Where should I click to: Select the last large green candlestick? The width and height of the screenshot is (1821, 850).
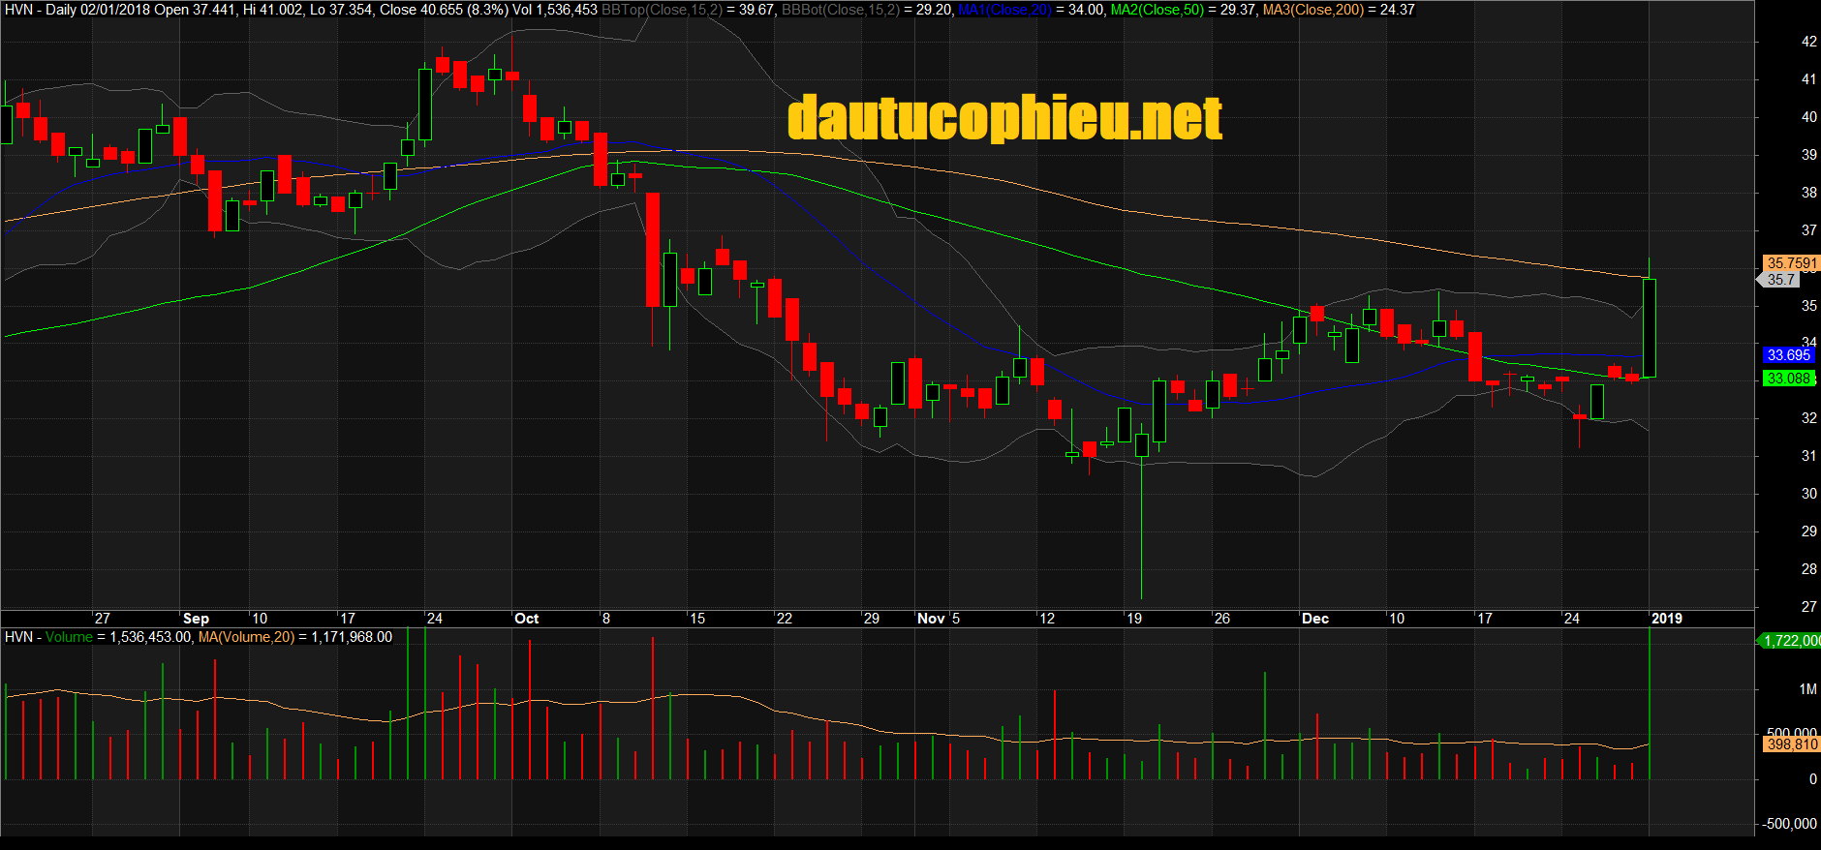click(1649, 327)
